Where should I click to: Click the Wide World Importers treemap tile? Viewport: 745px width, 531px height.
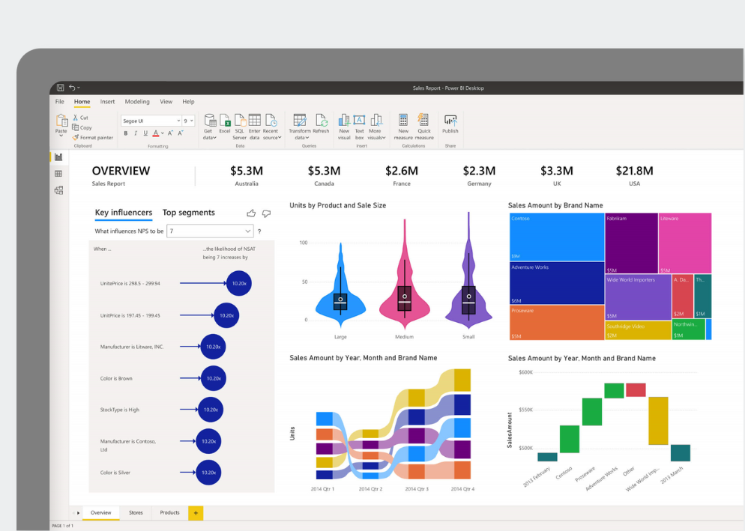coord(638,297)
